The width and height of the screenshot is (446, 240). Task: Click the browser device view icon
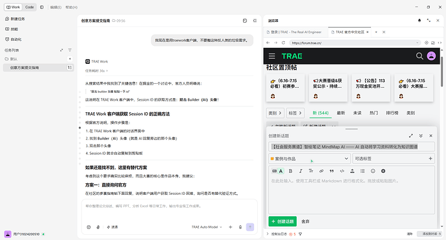(x=433, y=43)
